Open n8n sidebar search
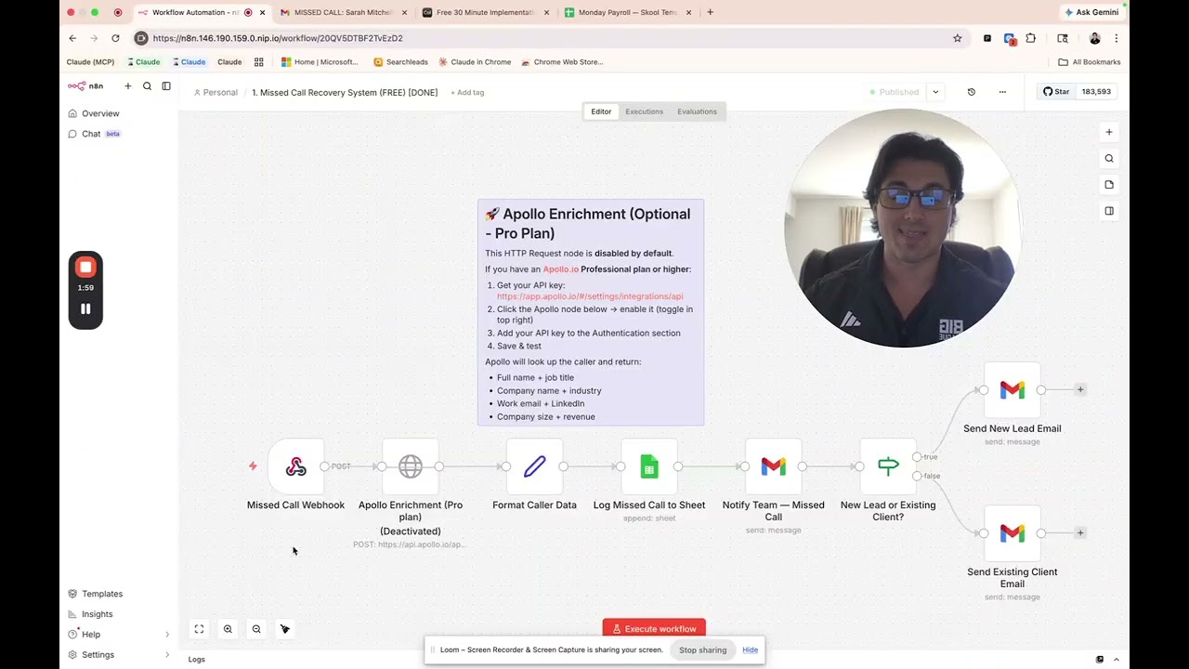This screenshot has width=1189, height=669. tap(147, 86)
